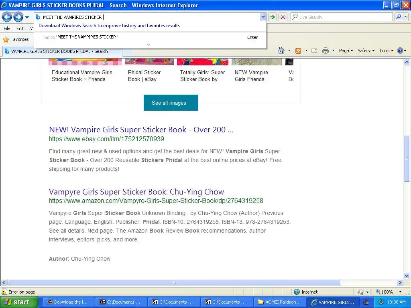Click the green Go arrow button

click(273, 17)
